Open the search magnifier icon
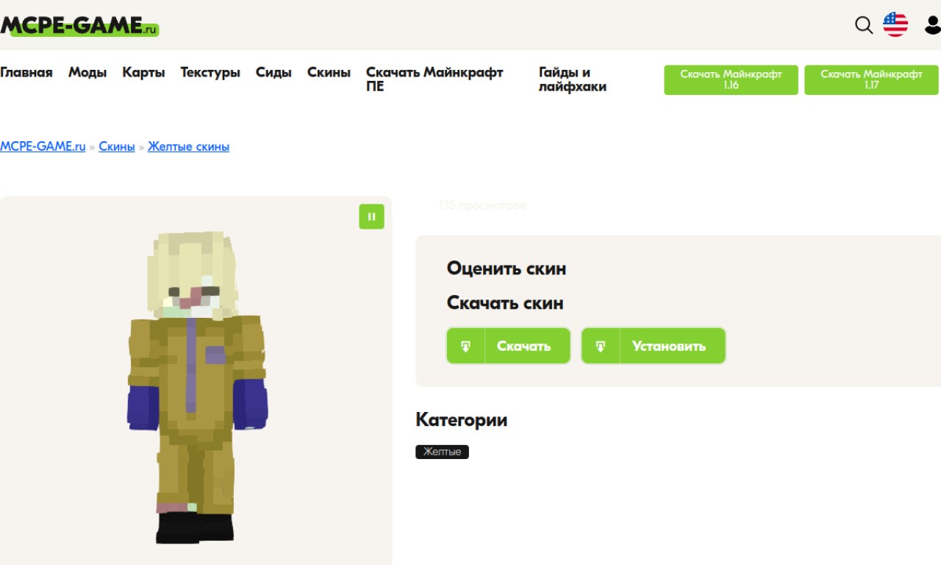 864,25
